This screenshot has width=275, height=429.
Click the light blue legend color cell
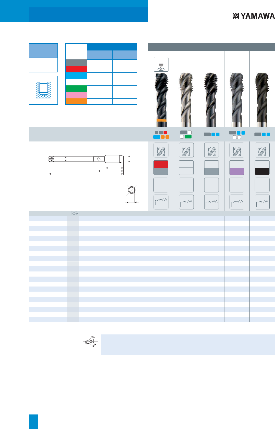[76, 76]
